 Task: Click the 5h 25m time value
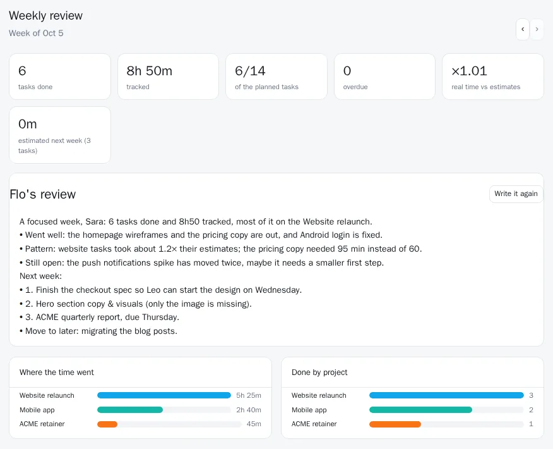coord(249,396)
